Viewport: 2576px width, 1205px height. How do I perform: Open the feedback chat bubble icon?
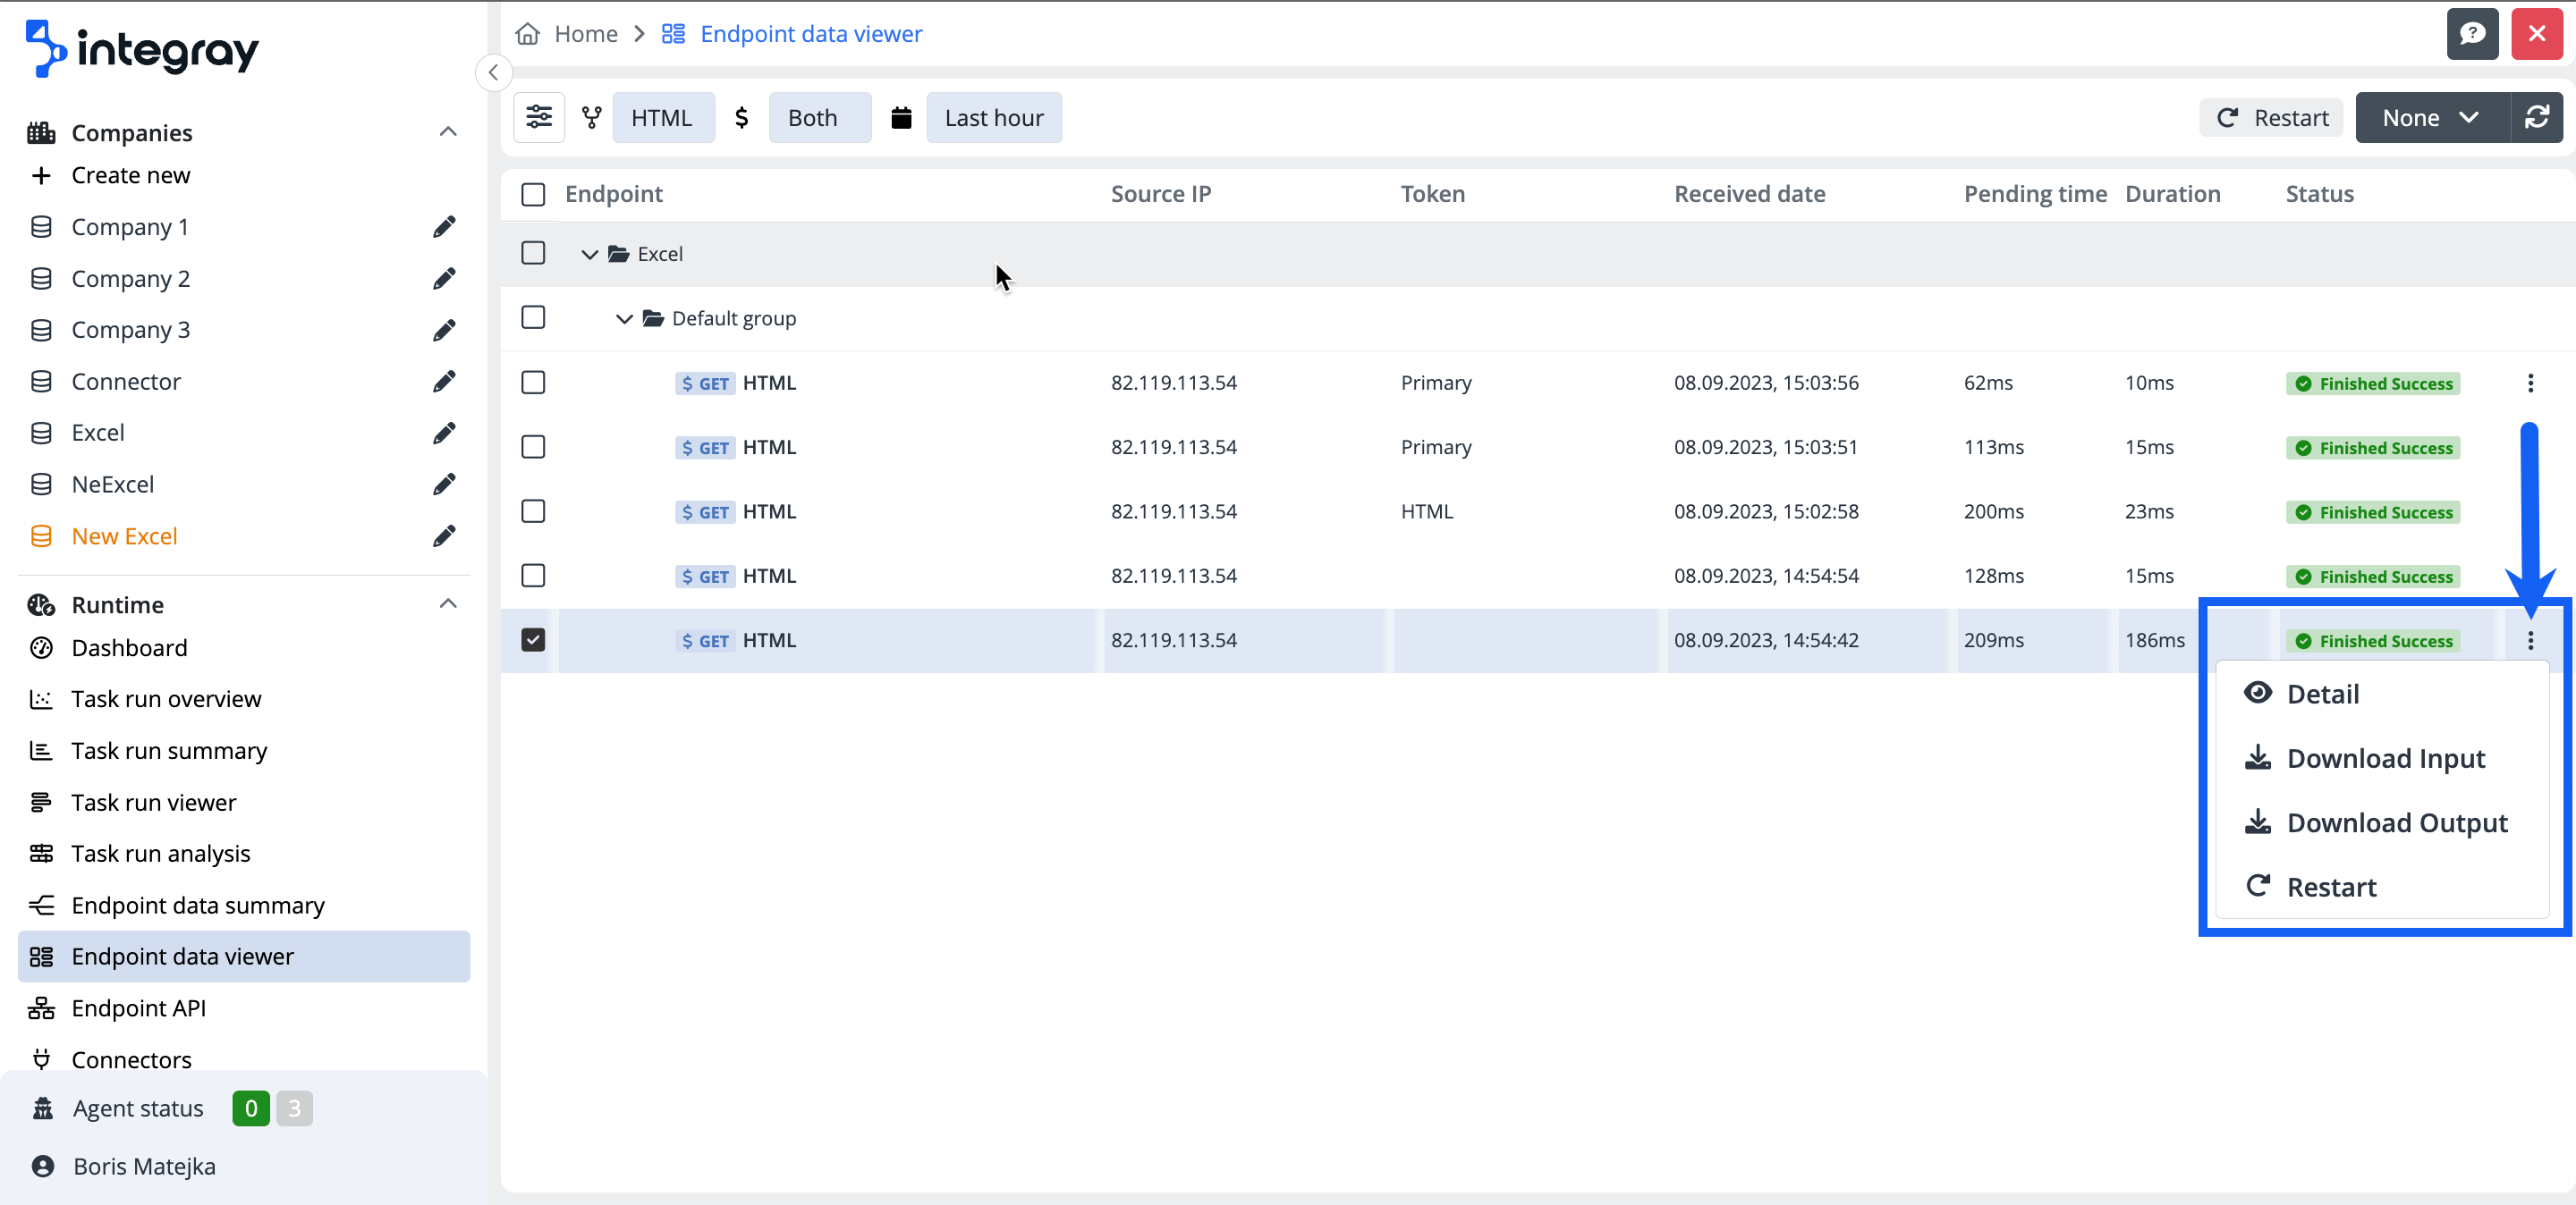(x=2472, y=34)
